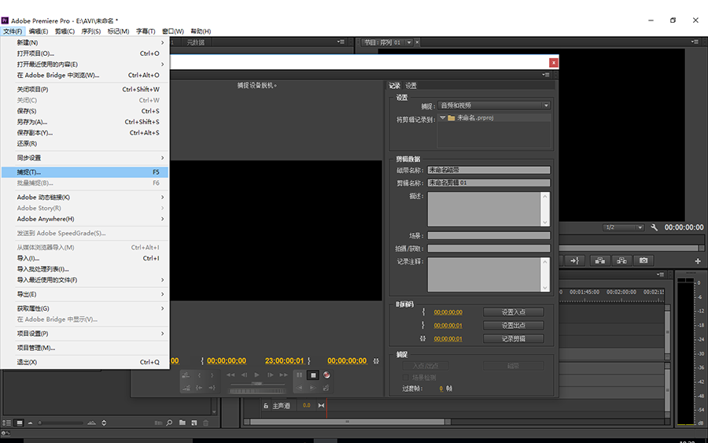
Task: Switch to the 设置 tab in capture window
Action: [x=411, y=85]
